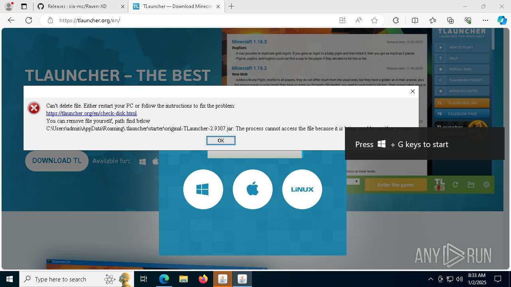Open browser app available icon
The image size is (511, 287).
[x=343, y=20]
